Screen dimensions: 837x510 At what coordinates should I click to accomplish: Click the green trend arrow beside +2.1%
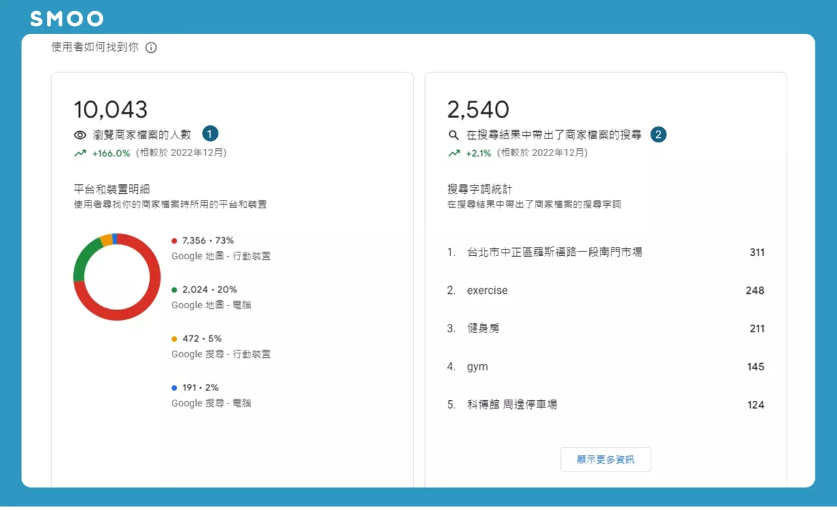[454, 153]
